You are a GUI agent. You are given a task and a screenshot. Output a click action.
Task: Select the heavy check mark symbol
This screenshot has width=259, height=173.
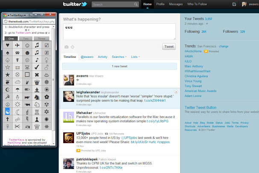tap(37, 67)
